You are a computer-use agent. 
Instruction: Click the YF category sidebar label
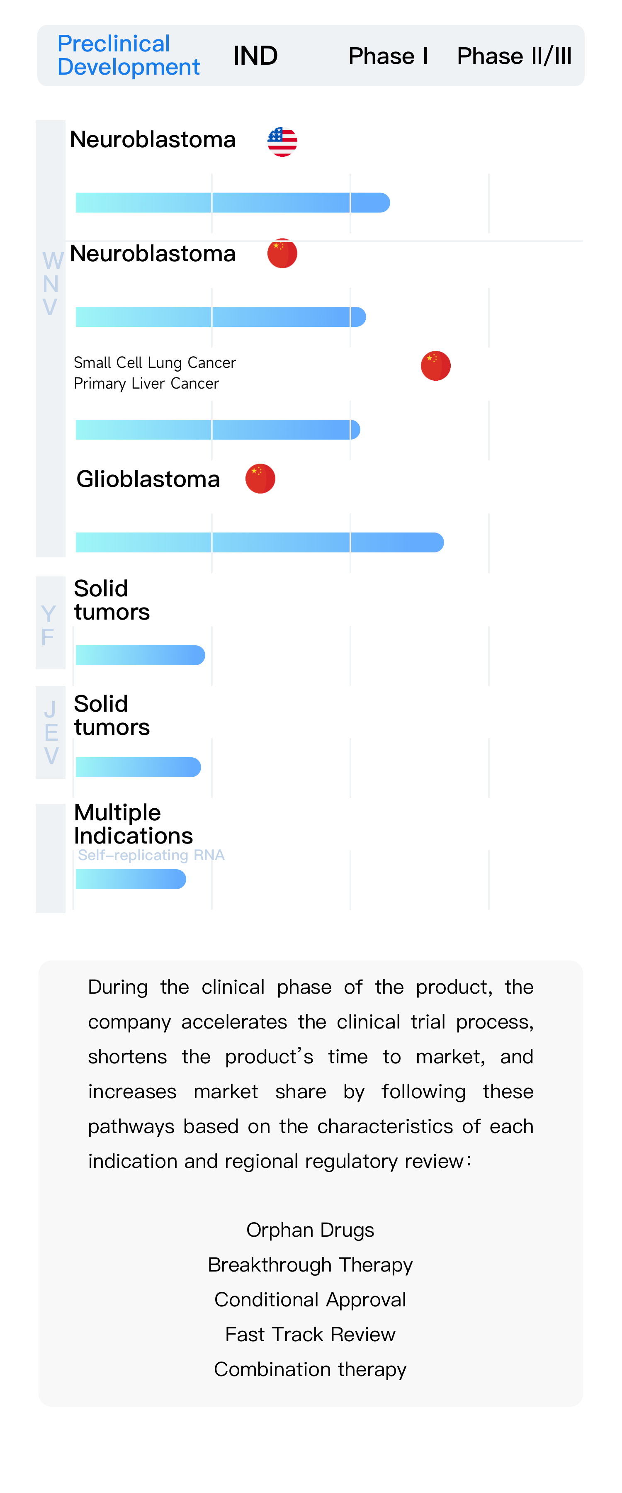coord(49,625)
